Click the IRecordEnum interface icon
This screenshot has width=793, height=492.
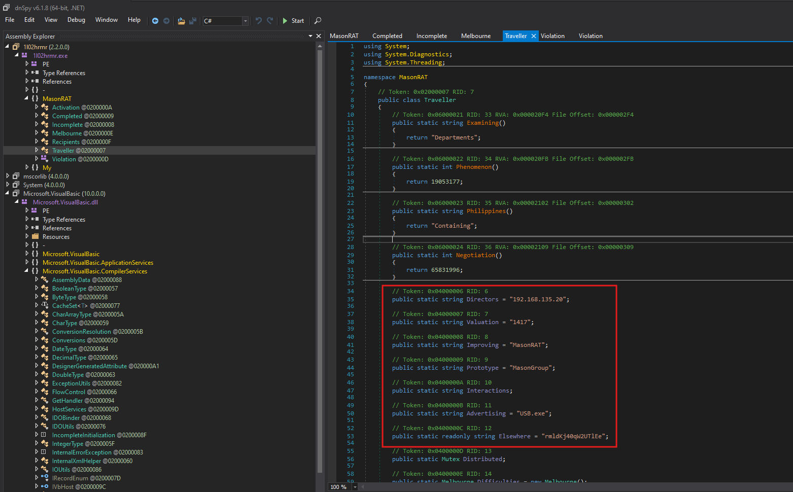point(45,478)
